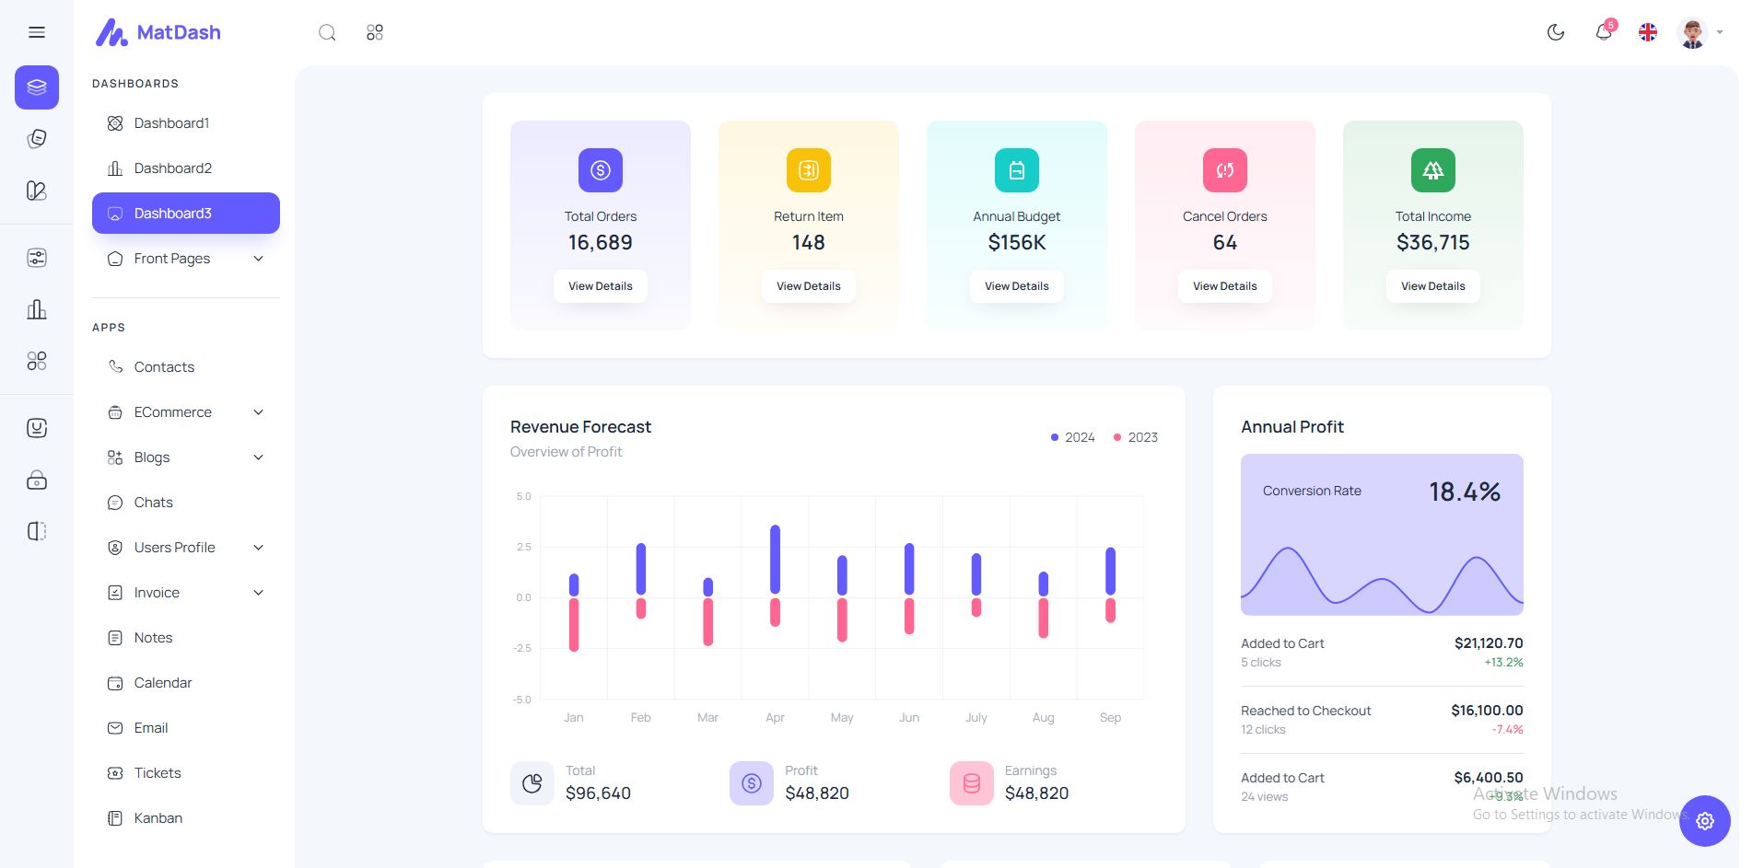The height and width of the screenshot is (868, 1753).
Task: Select the bar chart icon in mini sidebar
Action: pos(37,309)
